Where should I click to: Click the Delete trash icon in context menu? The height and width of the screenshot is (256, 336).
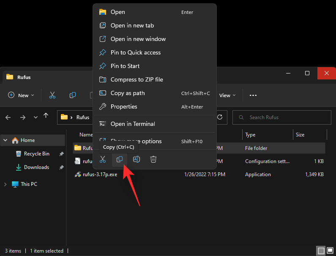pyautogui.click(x=154, y=159)
